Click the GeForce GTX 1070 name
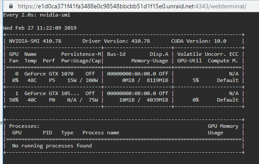This screenshot has width=259, height=164. (49, 74)
